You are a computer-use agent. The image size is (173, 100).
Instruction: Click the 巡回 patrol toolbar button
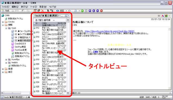(x=60, y=11)
